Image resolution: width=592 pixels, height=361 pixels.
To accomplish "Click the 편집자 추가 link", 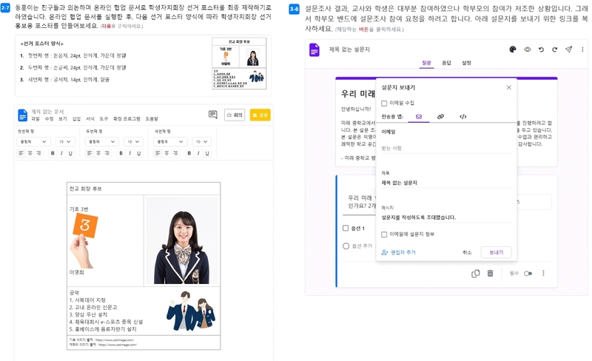I will [398, 252].
